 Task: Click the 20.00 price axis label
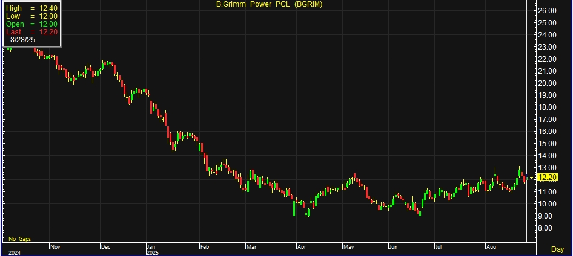coord(548,83)
